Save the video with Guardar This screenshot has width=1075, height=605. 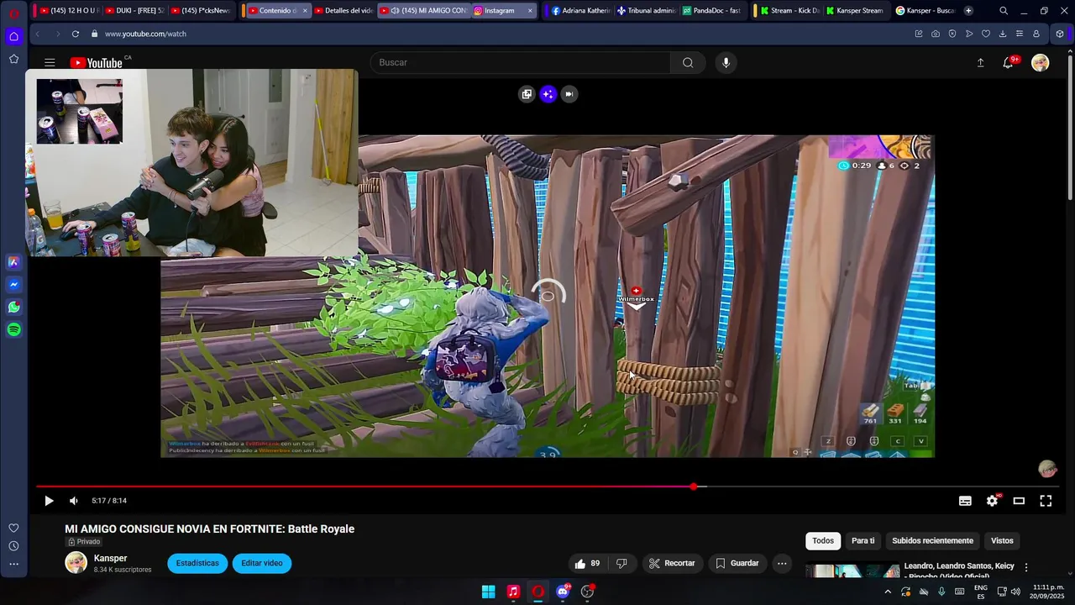point(737,563)
